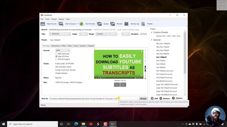Click the OneDrive cloud tray icon
Viewport: 227px width, 127px height.
click(190, 124)
